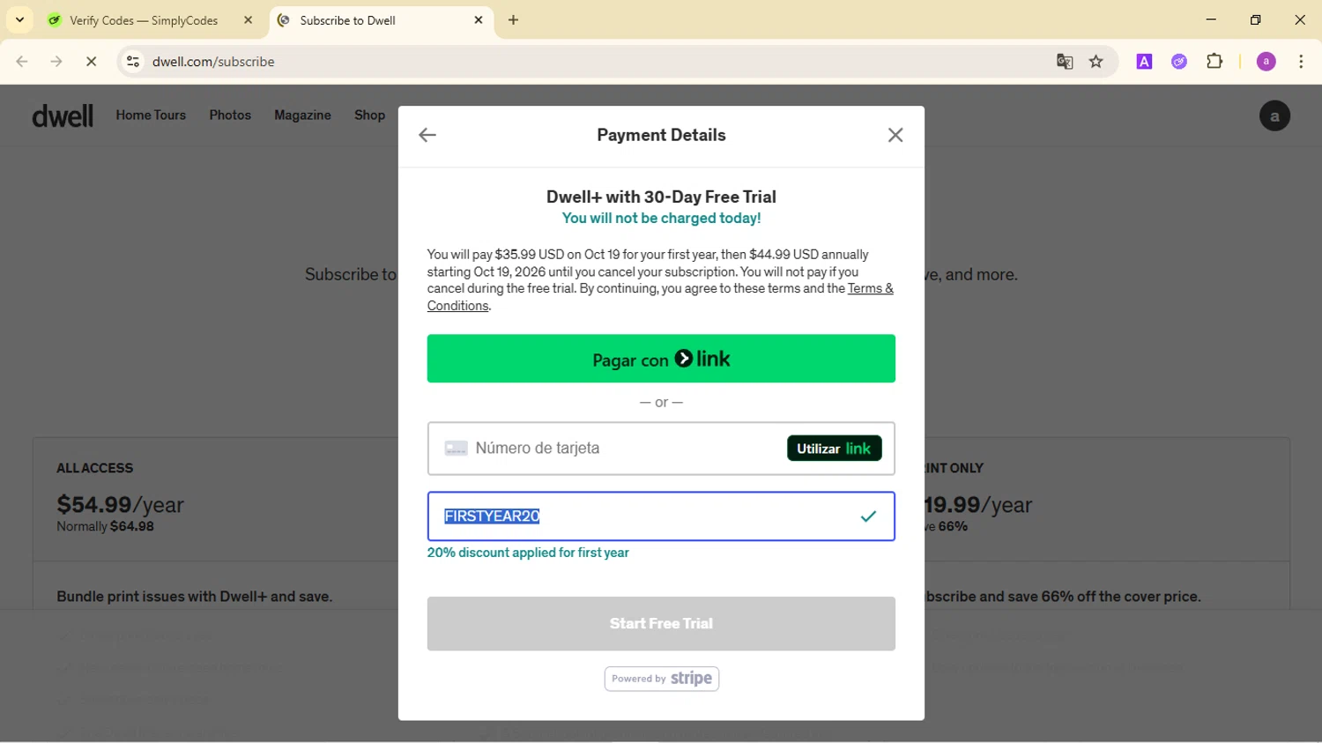Click the Utilizar link button

(x=834, y=449)
